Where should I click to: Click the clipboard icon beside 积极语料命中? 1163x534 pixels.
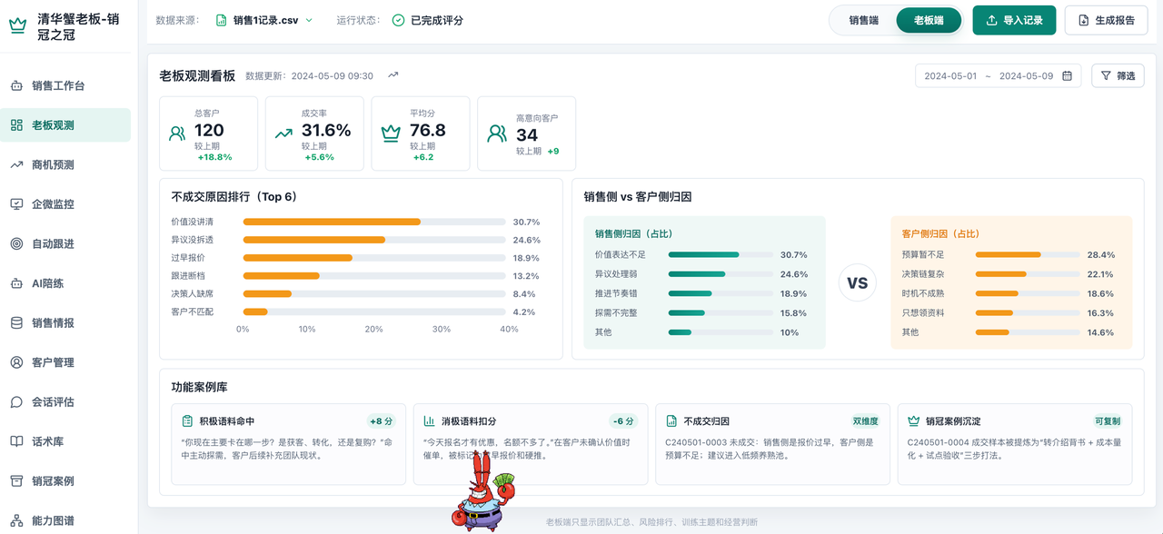click(187, 421)
